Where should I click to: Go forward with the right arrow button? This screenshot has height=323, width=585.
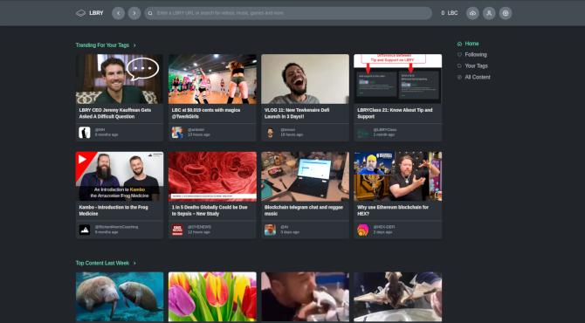(x=134, y=13)
